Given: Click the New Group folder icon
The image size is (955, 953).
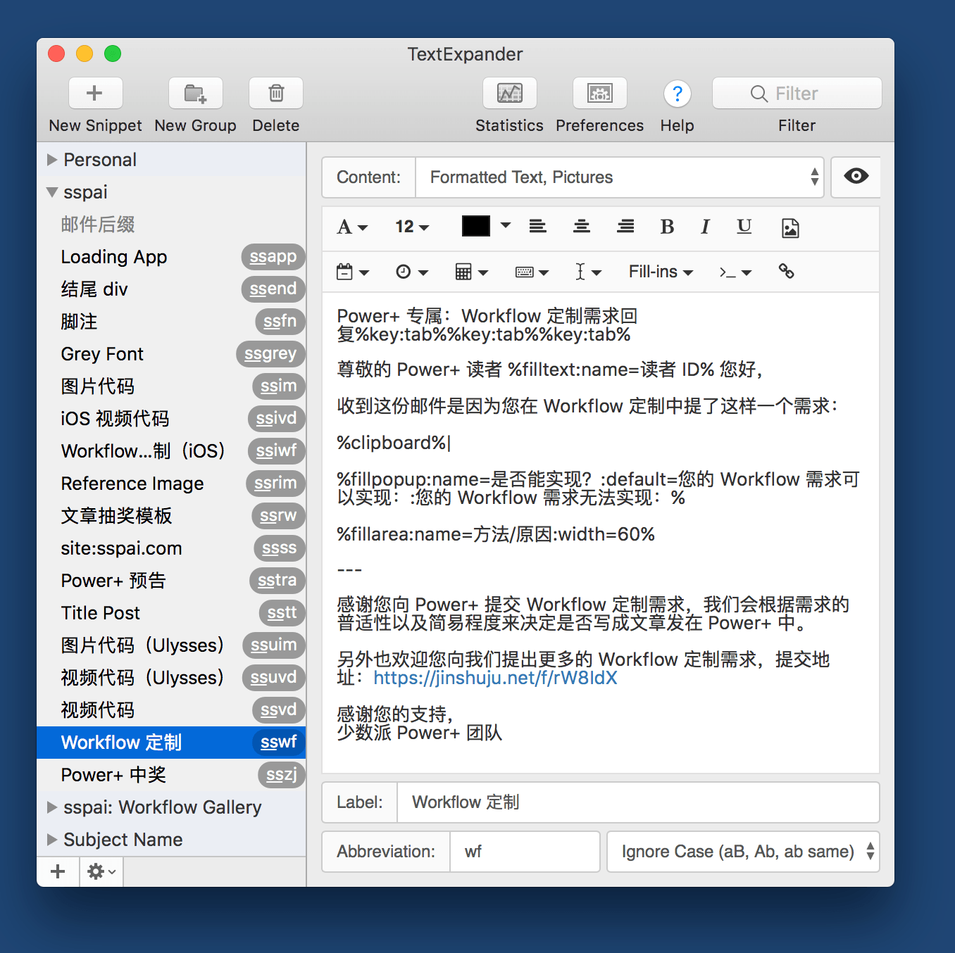Looking at the screenshot, I should [x=195, y=94].
